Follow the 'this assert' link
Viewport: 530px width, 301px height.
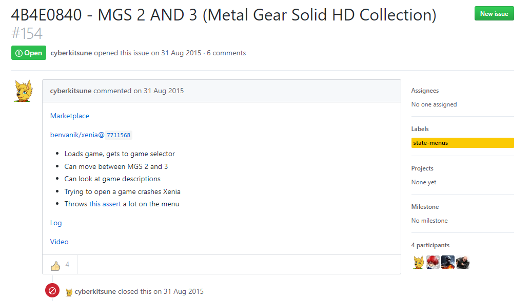click(x=105, y=204)
